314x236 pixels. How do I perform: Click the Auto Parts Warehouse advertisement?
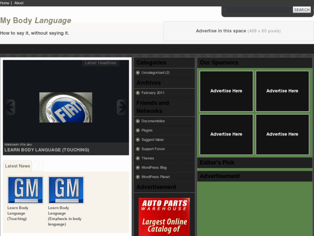pos(164,217)
